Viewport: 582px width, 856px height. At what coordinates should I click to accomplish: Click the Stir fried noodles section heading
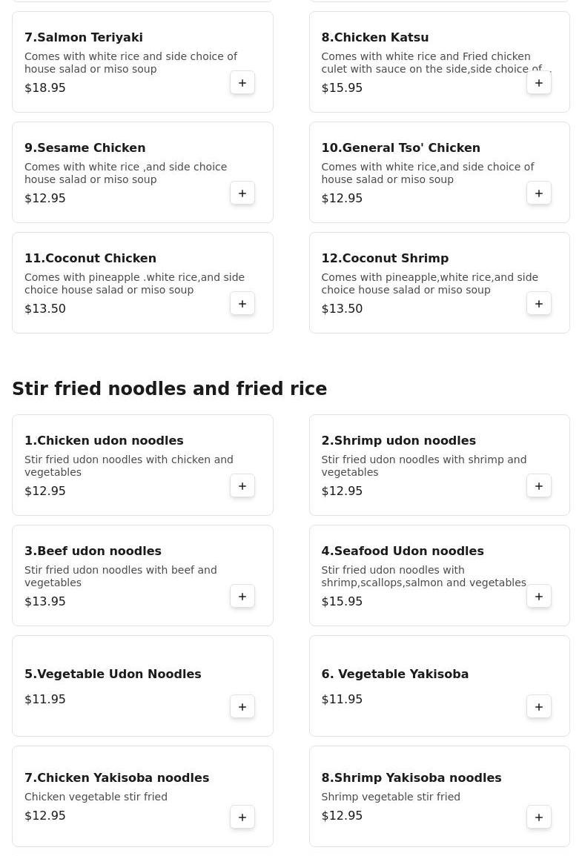click(170, 389)
